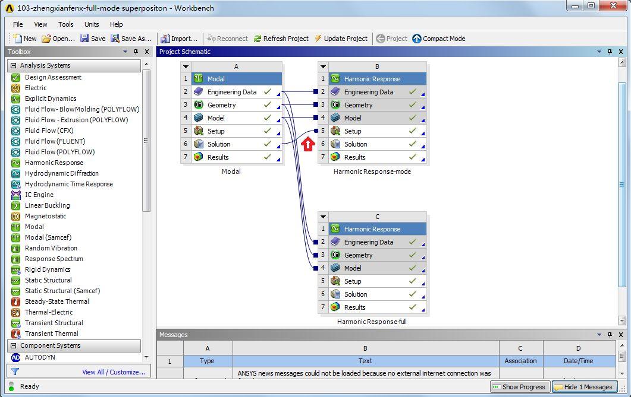The width and height of the screenshot is (631, 397).
Task: Click the Harmonic Response-full system label
Action: pos(372,322)
